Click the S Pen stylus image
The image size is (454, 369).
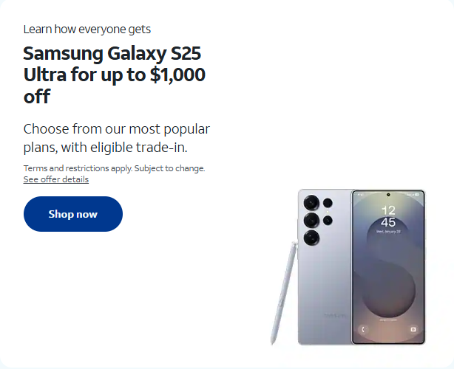click(x=284, y=293)
